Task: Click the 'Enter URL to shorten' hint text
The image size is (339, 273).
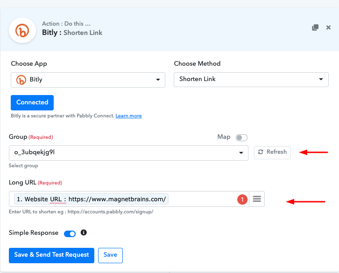Action: (81, 212)
